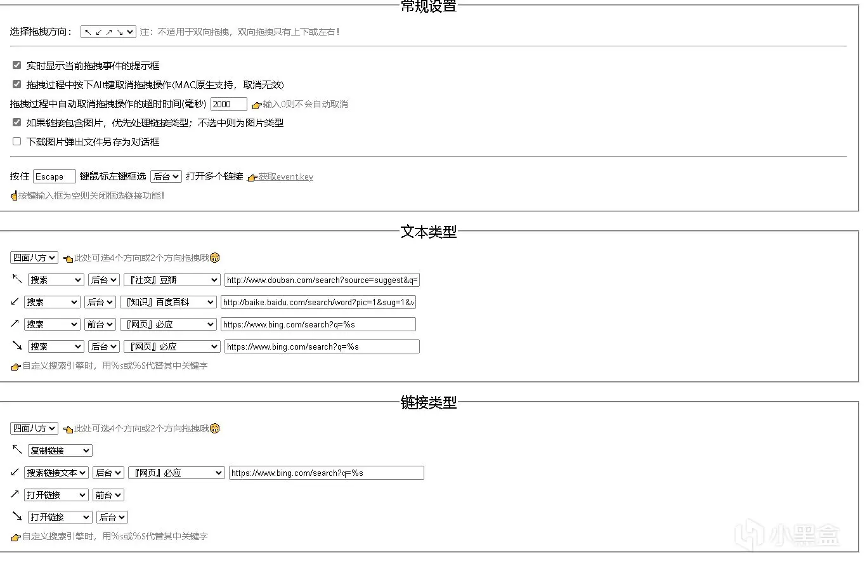865x566 pixels.
Task: Click bing URL field in 文本类型 ↗ row
Action: [318, 324]
